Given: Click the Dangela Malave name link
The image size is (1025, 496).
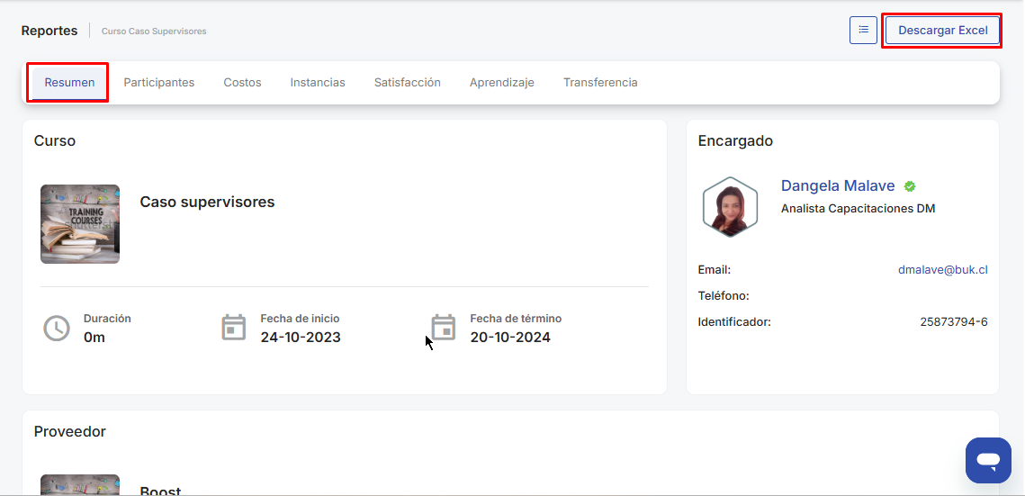Looking at the screenshot, I should [838, 186].
